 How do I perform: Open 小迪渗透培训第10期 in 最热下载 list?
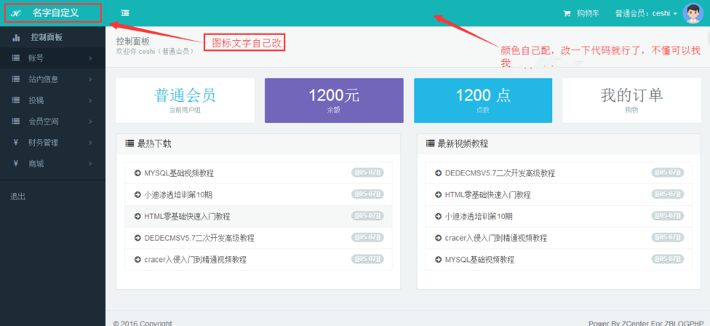tap(178, 195)
